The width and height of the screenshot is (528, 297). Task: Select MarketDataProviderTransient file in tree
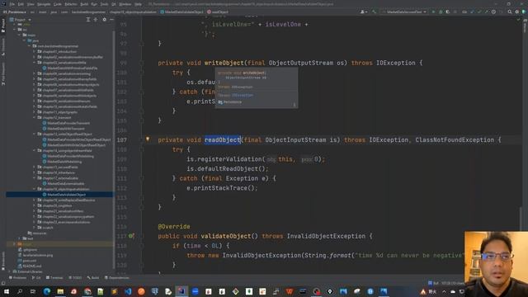(x=66, y=123)
